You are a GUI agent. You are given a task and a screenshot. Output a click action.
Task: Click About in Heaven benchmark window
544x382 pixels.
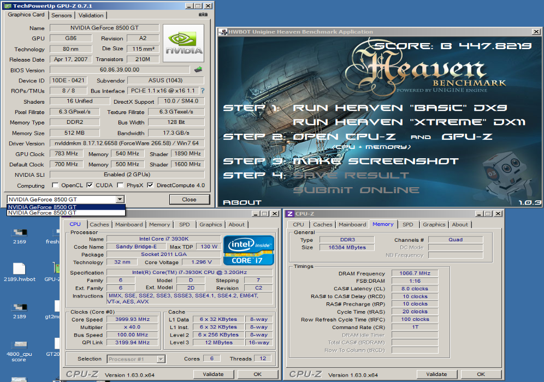point(242,202)
